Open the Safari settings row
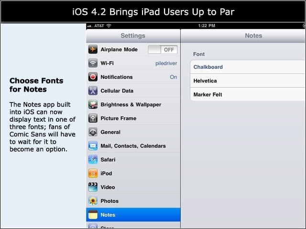The width and height of the screenshot is (306, 229). click(133, 160)
